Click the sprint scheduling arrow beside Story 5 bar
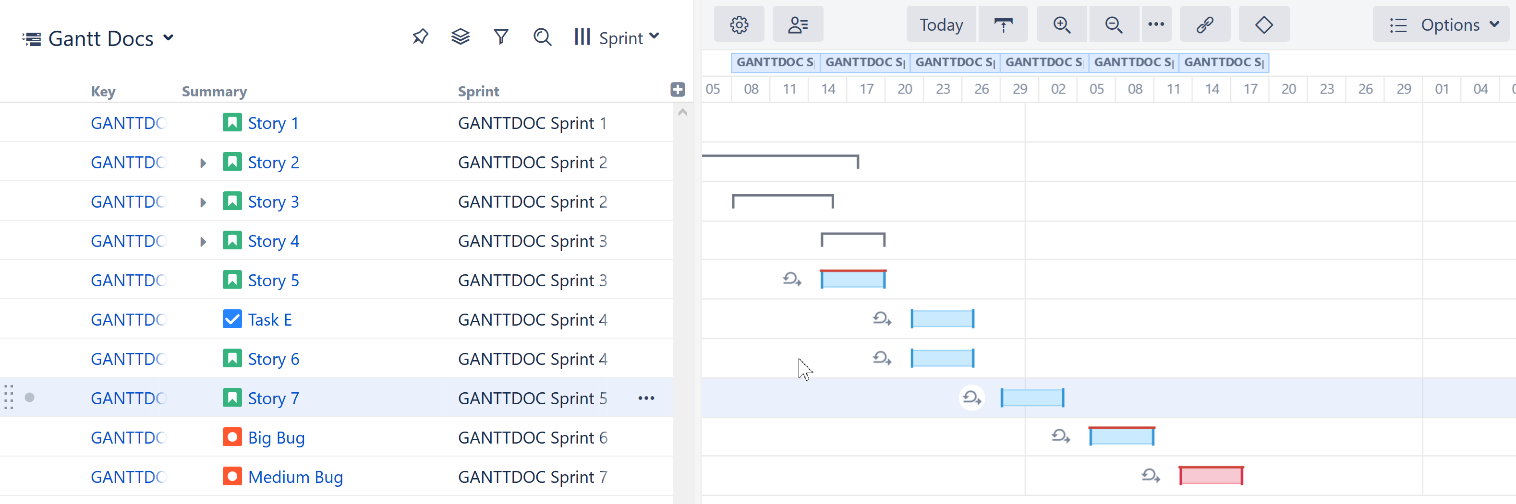The height and width of the screenshot is (504, 1516). (791, 279)
